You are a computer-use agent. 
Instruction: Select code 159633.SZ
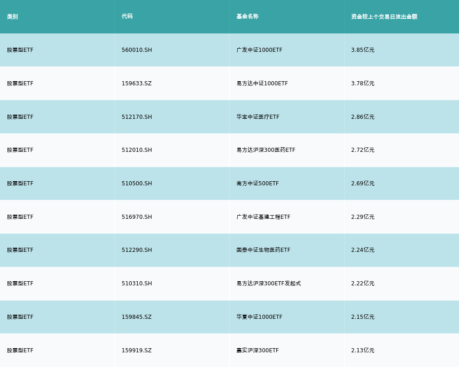click(137, 83)
